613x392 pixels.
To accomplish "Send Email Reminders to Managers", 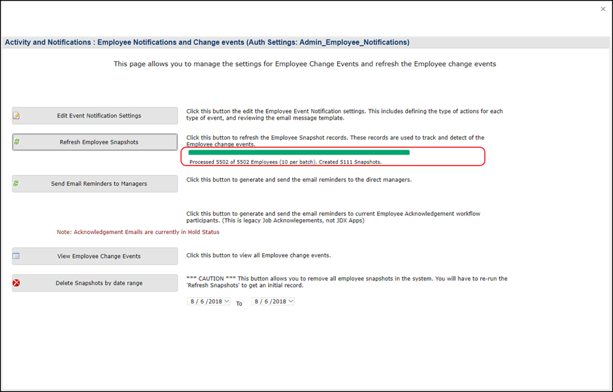I will coord(99,184).
